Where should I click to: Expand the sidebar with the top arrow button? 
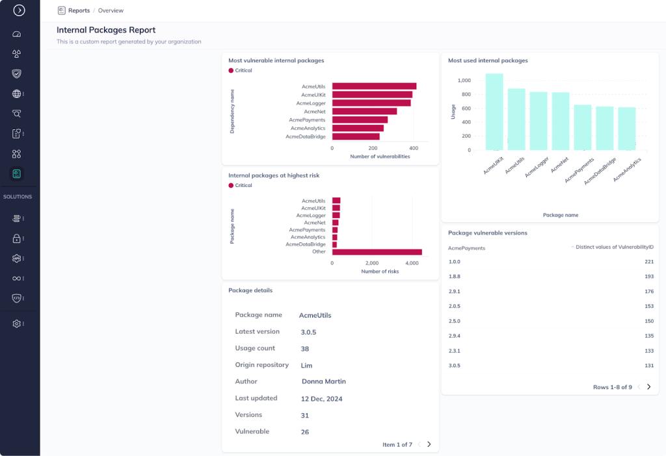(19, 10)
